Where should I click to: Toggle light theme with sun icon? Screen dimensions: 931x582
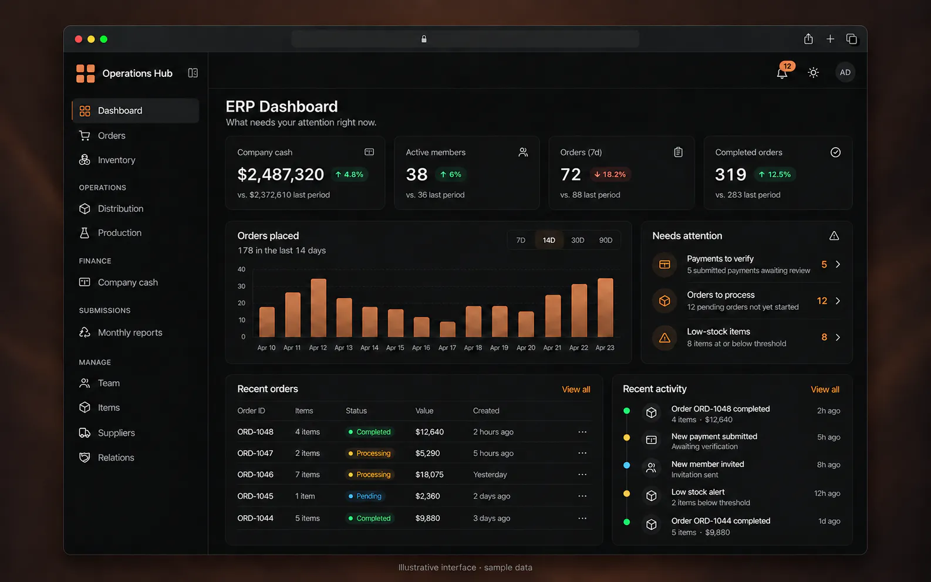[813, 73]
